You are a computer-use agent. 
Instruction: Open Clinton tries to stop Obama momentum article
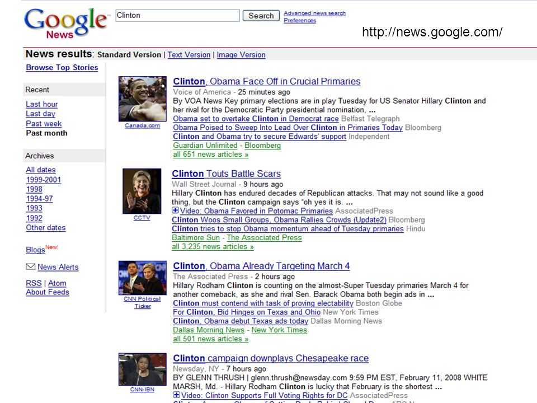pyautogui.click(x=288, y=228)
